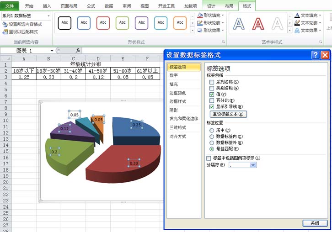The height and width of the screenshot is (232, 332).
Task: Apply the orange outlined Abc shape style
Action: (x=180, y=23)
